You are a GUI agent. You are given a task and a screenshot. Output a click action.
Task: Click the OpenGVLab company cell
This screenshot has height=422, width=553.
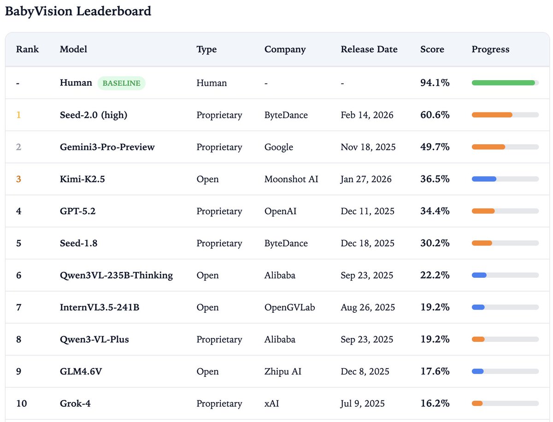tap(289, 307)
